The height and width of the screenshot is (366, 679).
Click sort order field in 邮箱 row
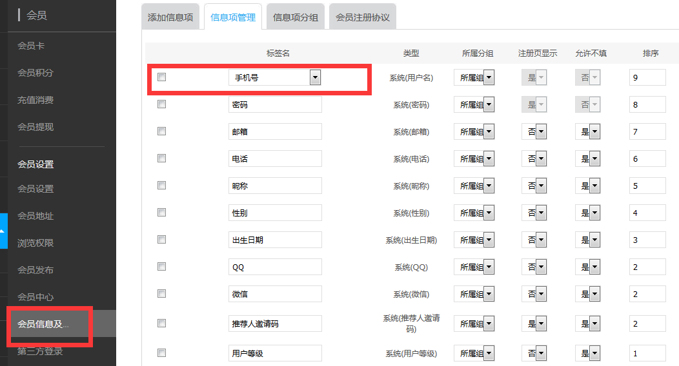pos(647,132)
